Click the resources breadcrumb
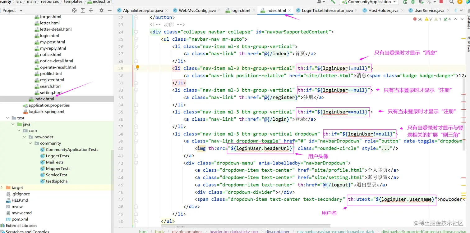Viewport: 470px width, 233px height. [50, 2]
